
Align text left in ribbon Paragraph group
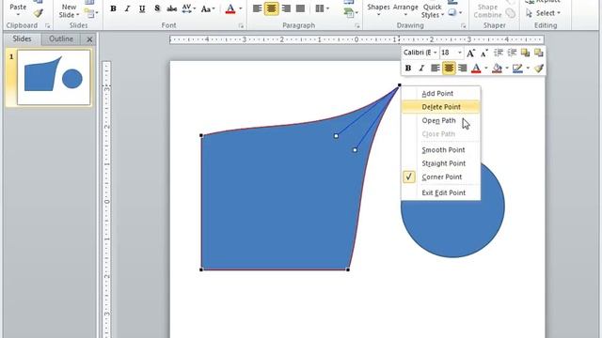tap(257, 8)
